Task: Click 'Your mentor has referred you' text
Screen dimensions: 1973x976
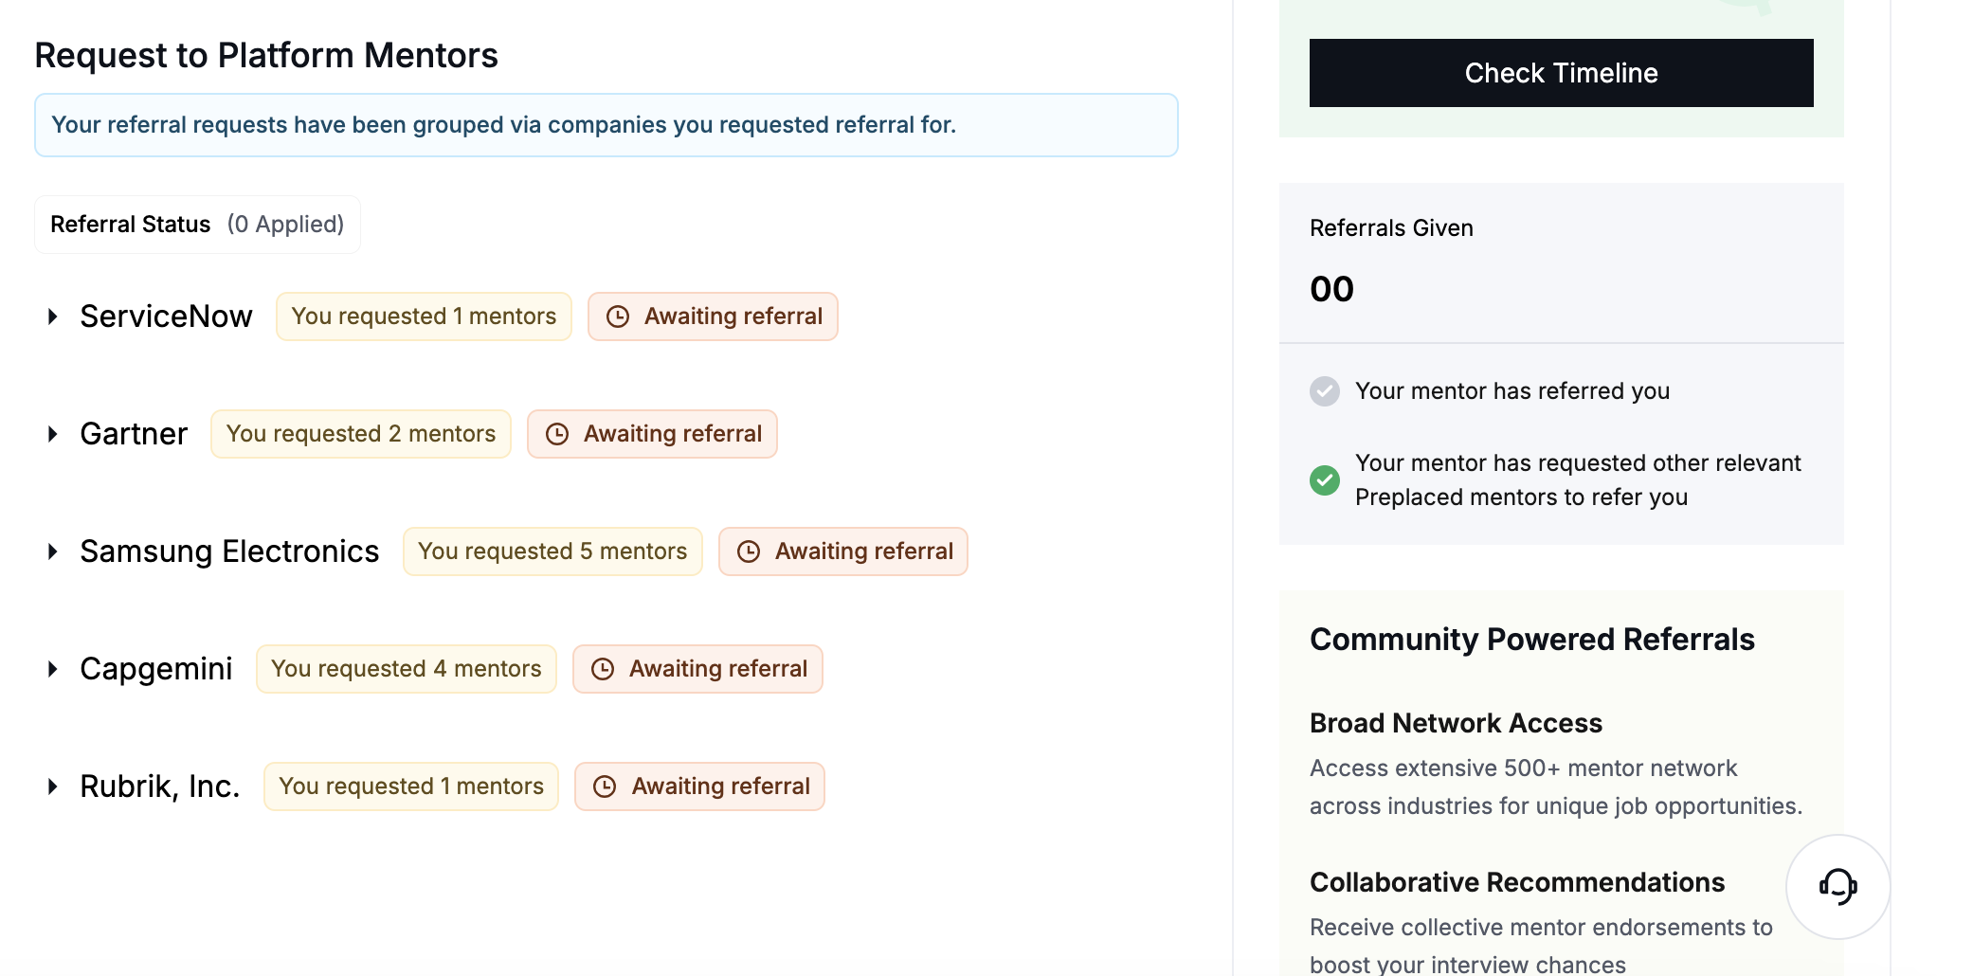Action: pos(1512,391)
